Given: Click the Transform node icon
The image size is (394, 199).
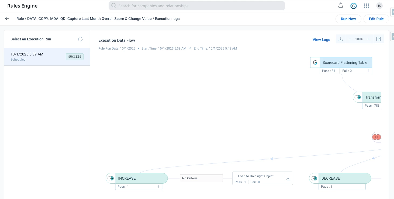Looking at the screenshot, I should click(358, 97).
